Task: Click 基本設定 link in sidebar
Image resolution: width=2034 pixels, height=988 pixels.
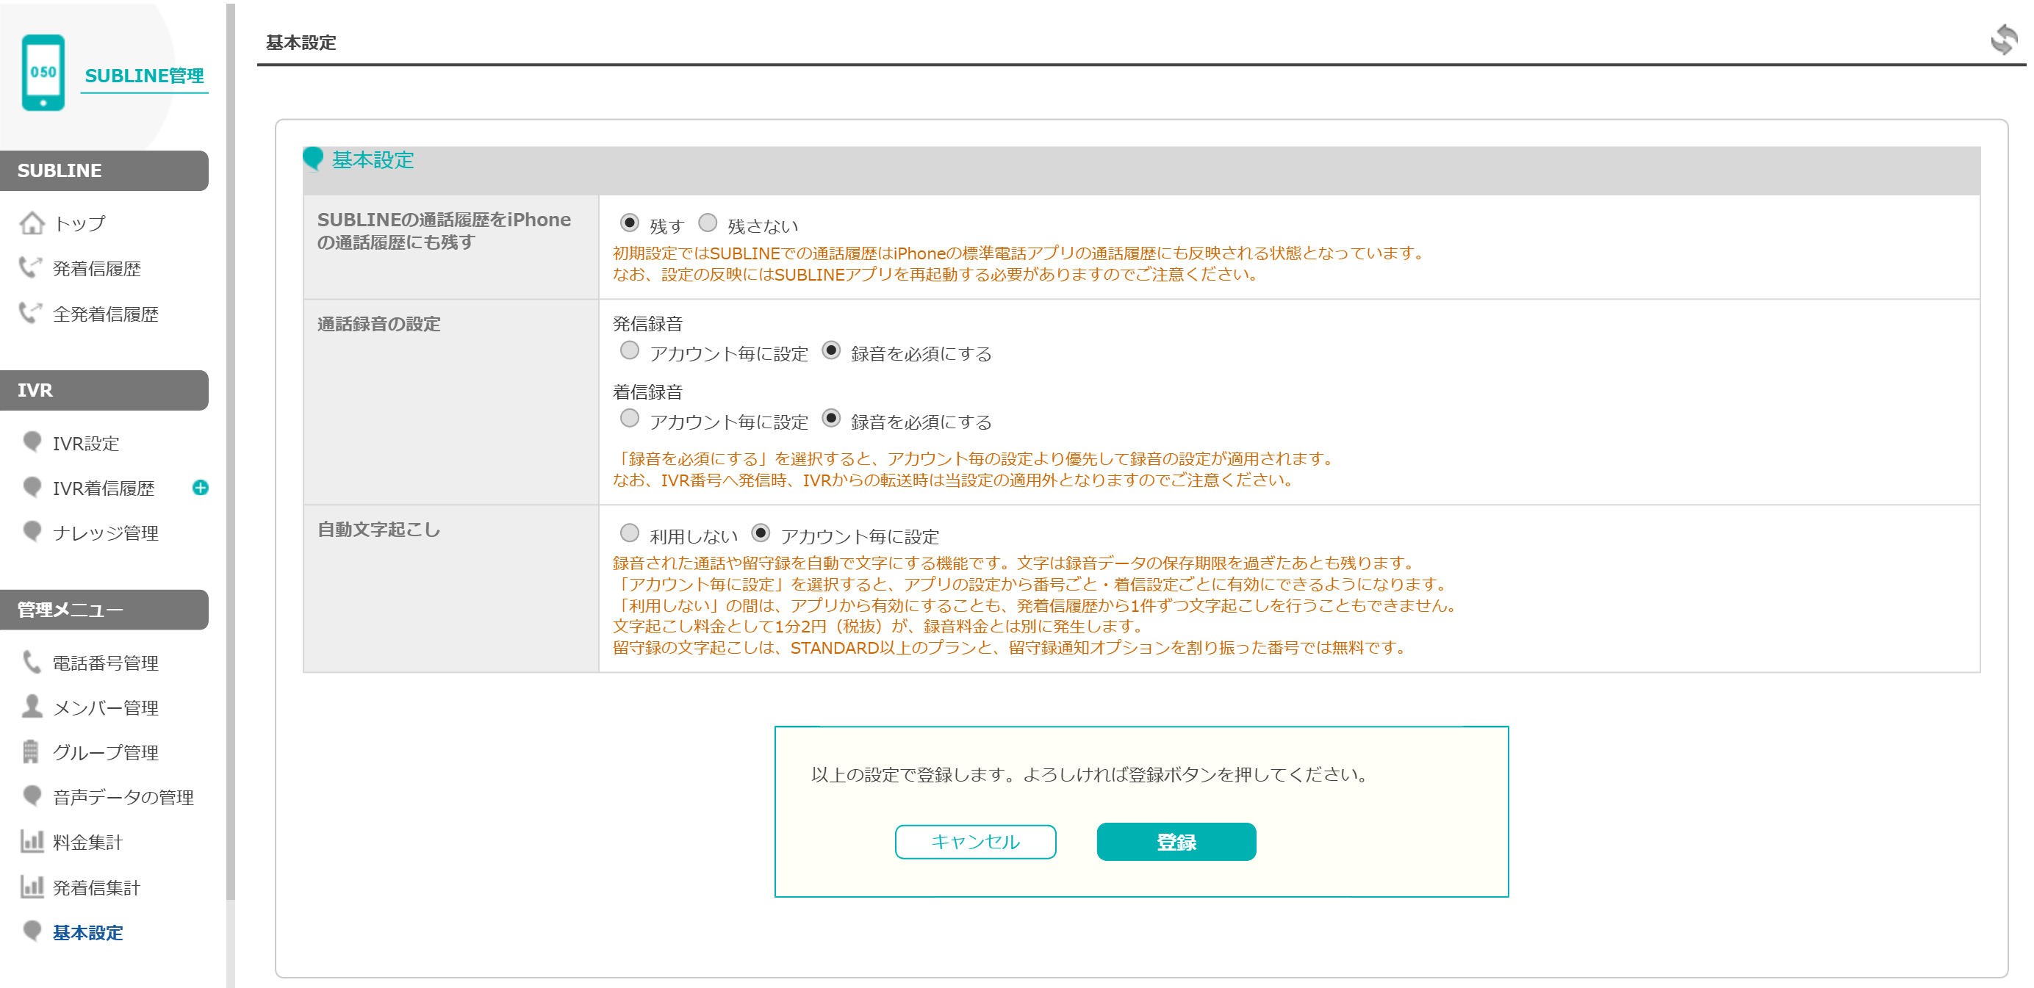Action: coord(87,933)
